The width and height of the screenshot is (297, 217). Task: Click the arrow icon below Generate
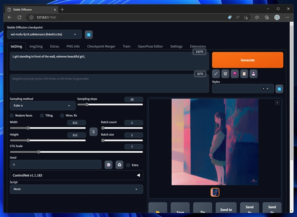(216, 74)
